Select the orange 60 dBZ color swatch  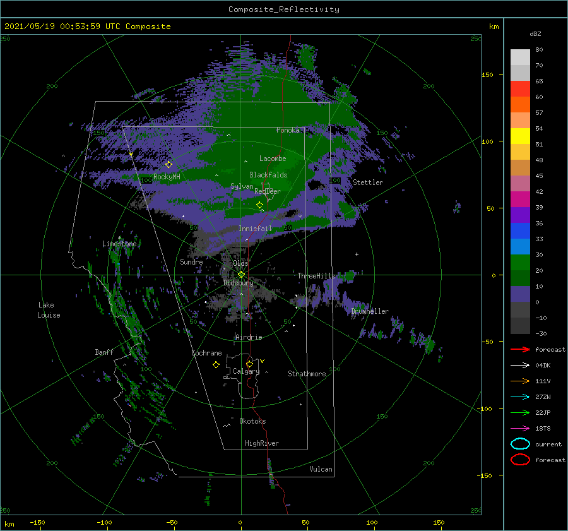[x=520, y=104]
